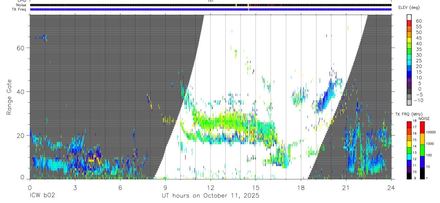This screenshot has width=440, height=203.
Task: Click the green 100 segment of NOISE colorbar
Action: pos(422,150)
